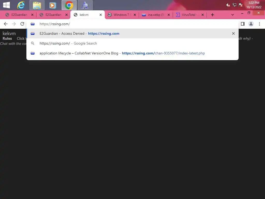
Task: Close the second E2Guardian tab
Action: 67,15
